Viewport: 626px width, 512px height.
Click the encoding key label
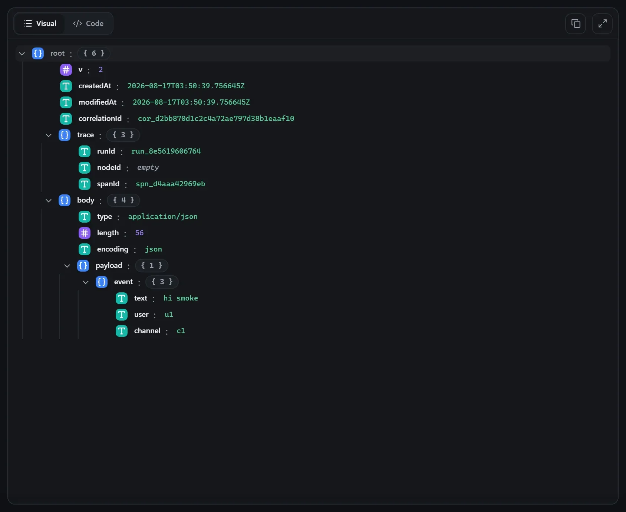pyautogui.click(x=113, y=249)
